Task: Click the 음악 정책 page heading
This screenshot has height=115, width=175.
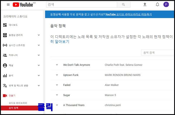Action: (58, 26)
